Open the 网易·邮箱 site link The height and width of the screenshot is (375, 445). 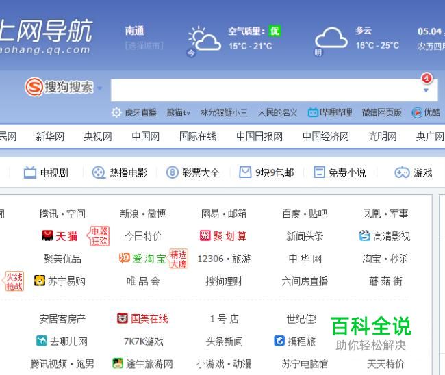[224, 214]
